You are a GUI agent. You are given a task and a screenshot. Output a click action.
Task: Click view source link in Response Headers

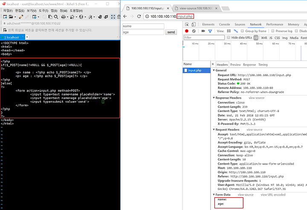[x=257, y=98]
